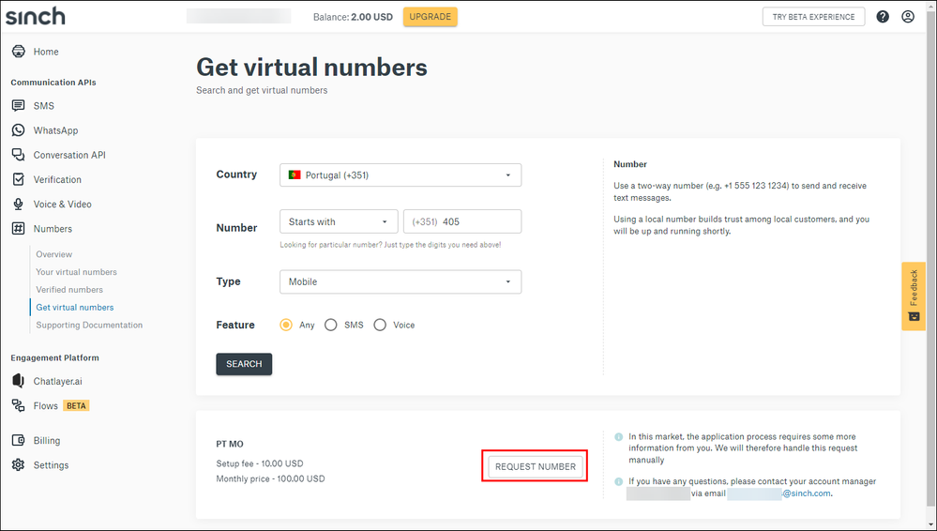This screenshot has height=531, width=937.
Task: Click the number digits input field
Action: pyautogui.click(x=462, y=221)
